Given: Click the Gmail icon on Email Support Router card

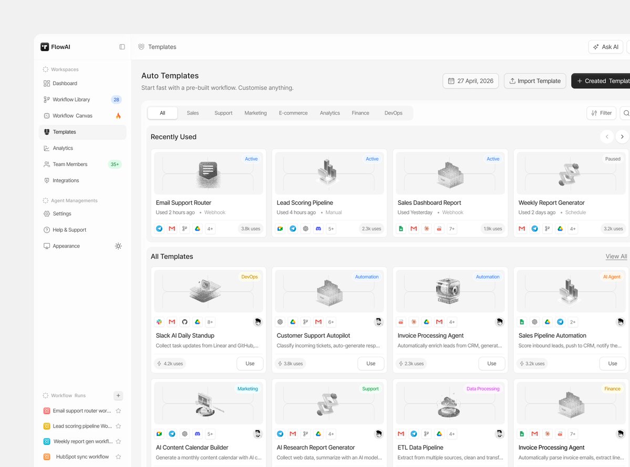Looking at the screenshot, I should point(172,229).
